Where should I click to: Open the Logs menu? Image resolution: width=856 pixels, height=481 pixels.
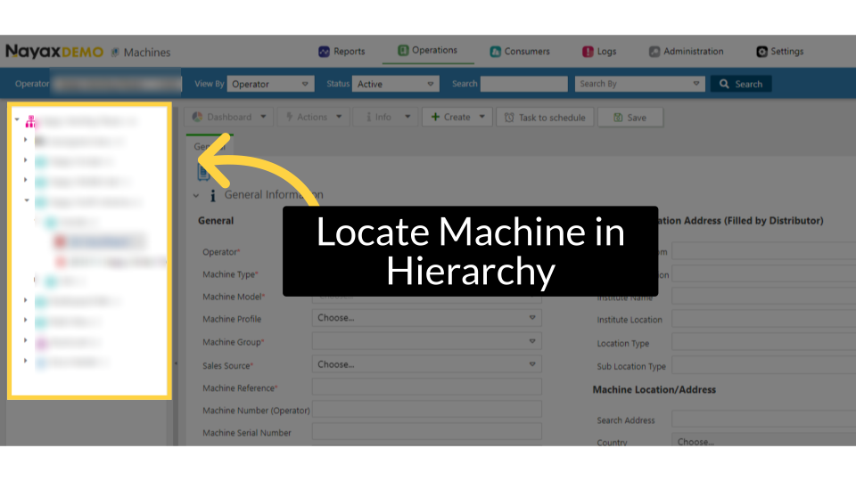[599, 52]
